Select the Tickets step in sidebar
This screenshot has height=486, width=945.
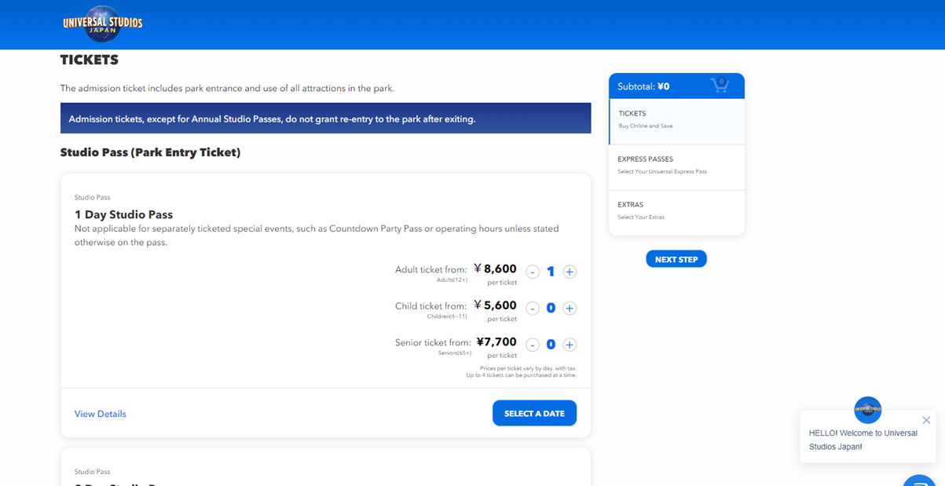[676, 122]
